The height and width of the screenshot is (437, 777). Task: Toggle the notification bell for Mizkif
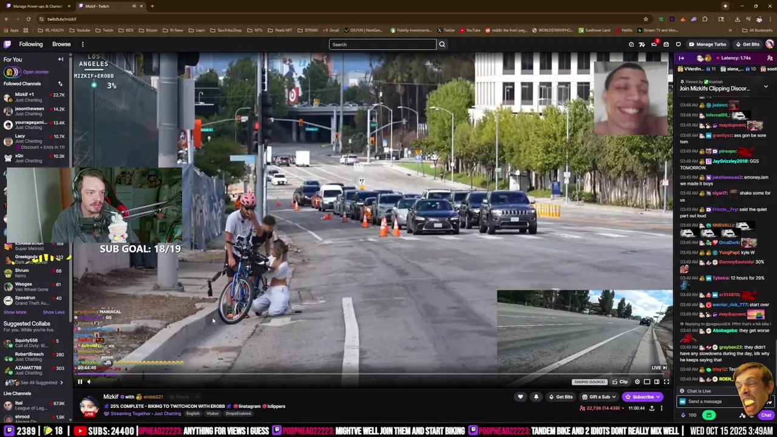tap(536, 397)
